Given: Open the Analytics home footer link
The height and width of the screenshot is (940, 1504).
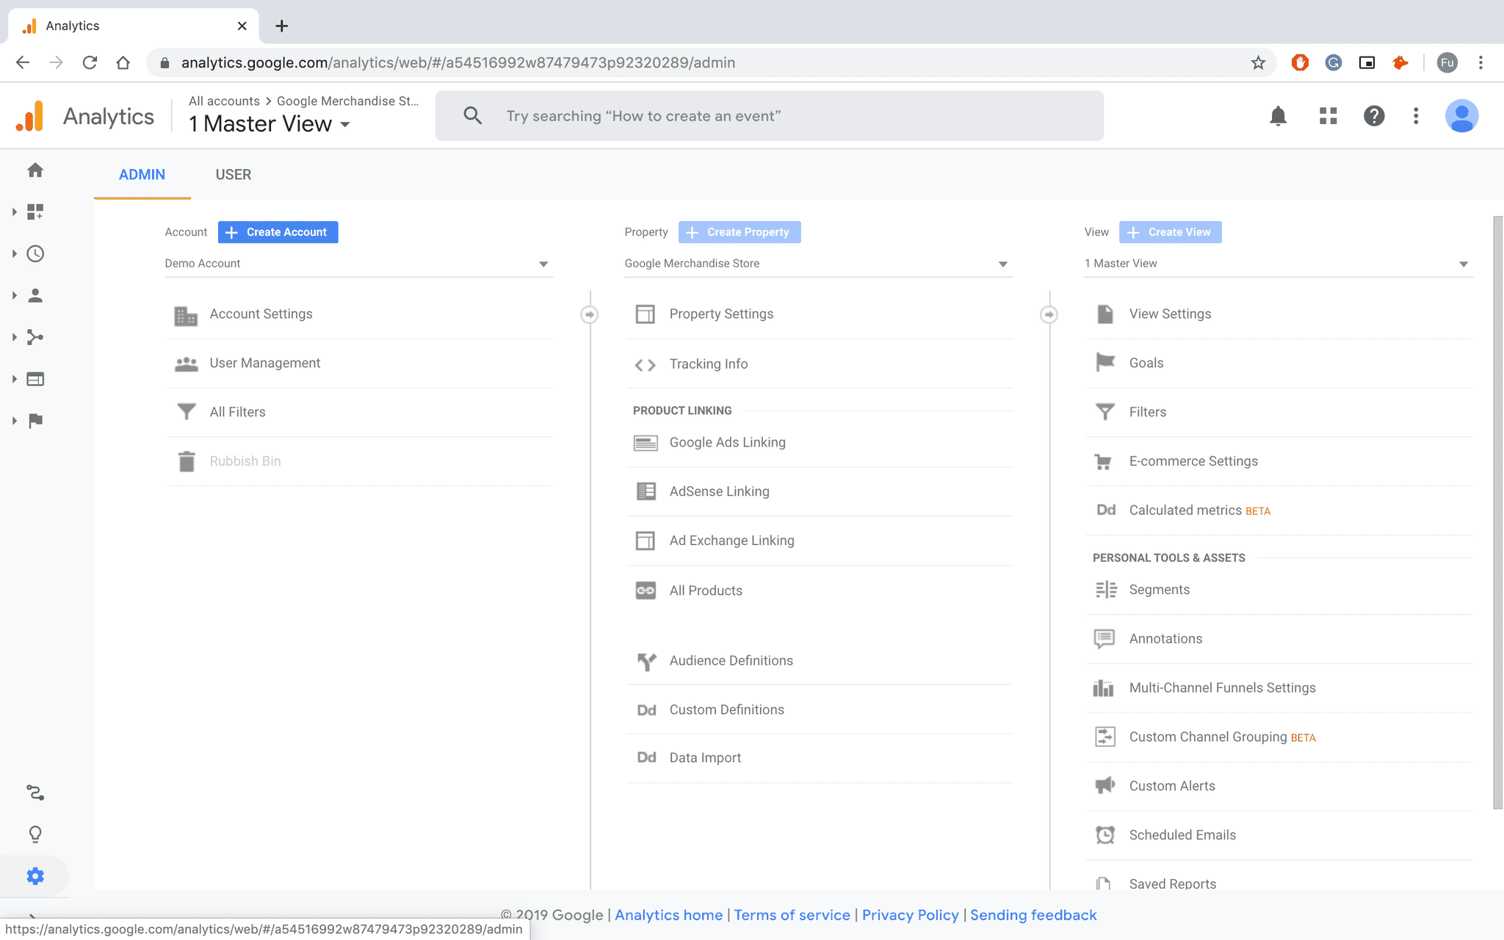Looking at the screenshot, I should point(668,915).
